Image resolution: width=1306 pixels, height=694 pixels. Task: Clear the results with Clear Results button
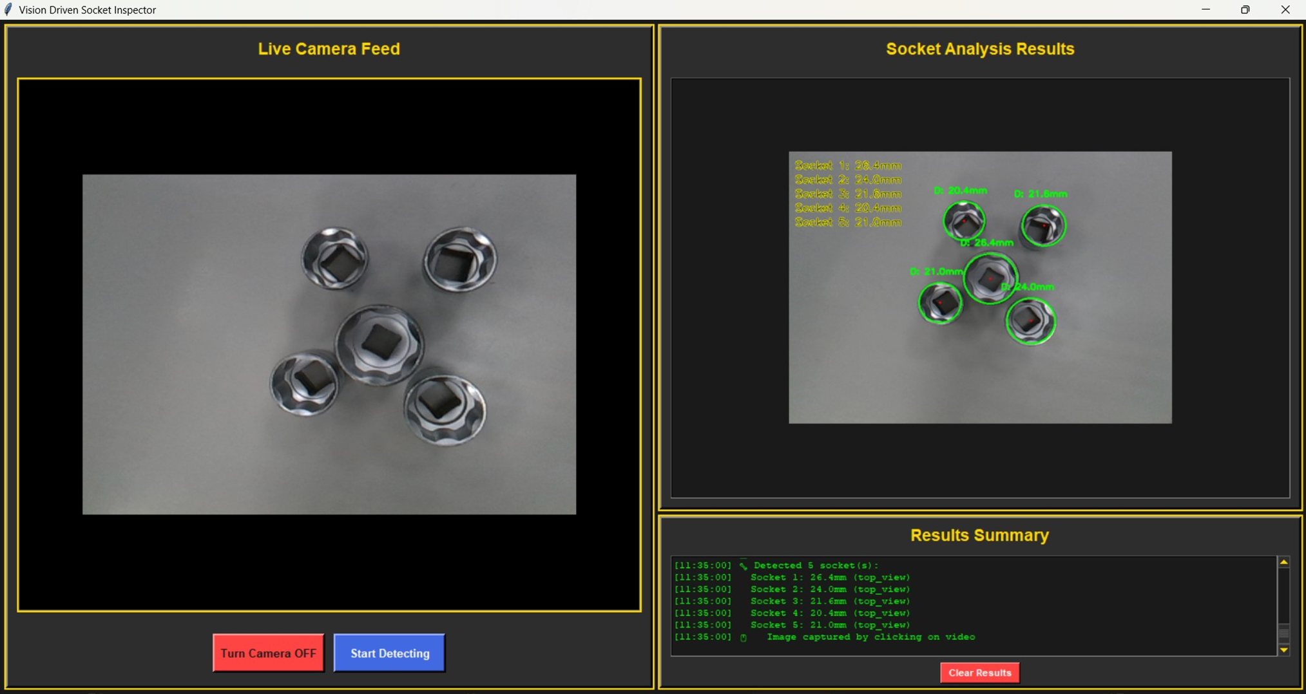point(979,673)
